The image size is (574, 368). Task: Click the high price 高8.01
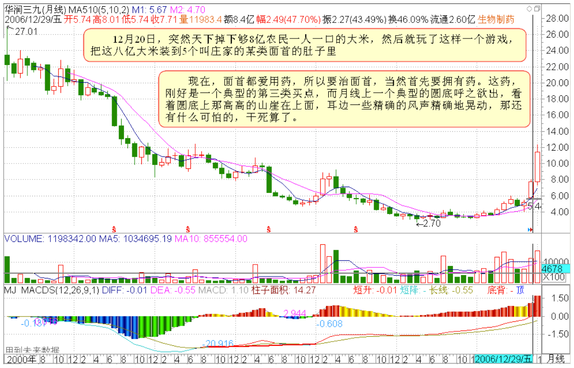pos(106,19)
